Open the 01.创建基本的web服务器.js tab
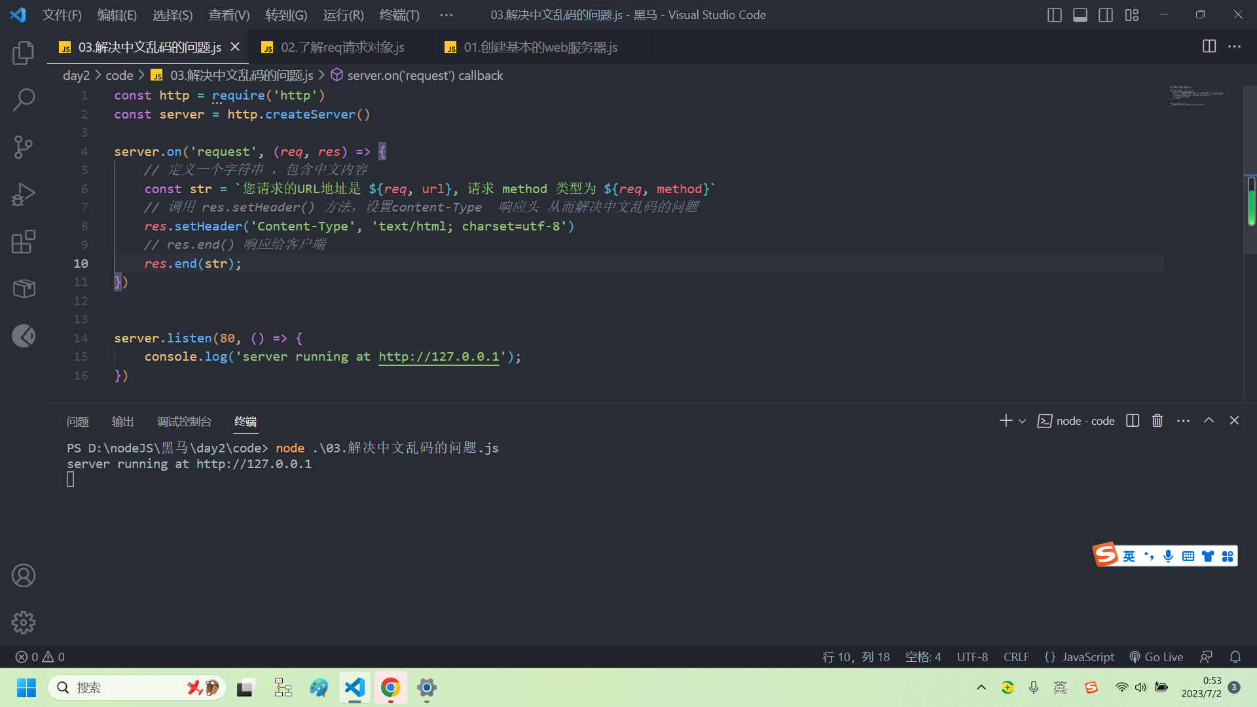Screen dimensions: 1257x707 tap(539, 47)
